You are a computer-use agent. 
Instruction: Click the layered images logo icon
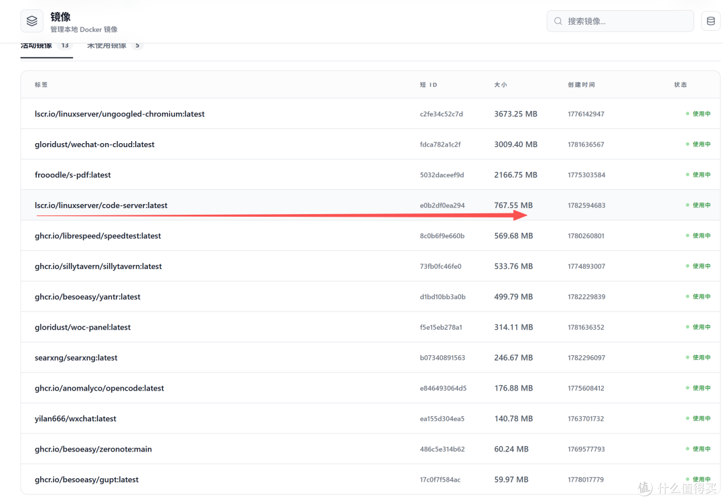click(32, 21)
